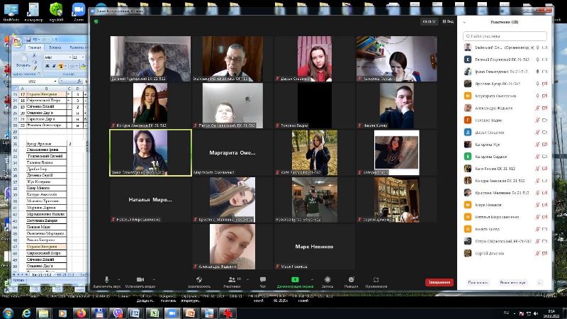Toggle the Participants panel icon
Image resolution: width=567 pixels, height=319 pixels.
click(x=231, y=279)
